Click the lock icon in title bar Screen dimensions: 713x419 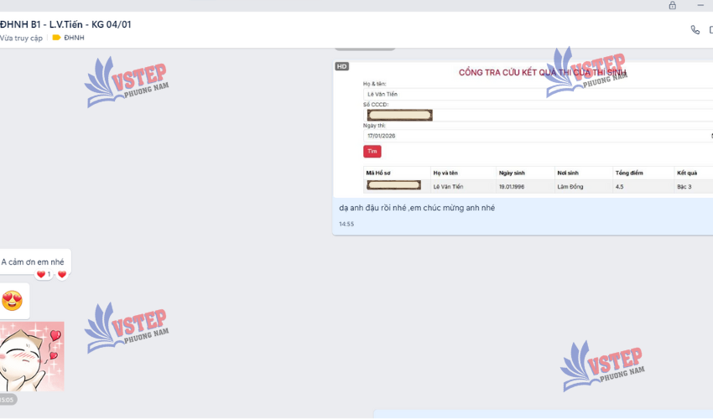click(x=672, y=6)
